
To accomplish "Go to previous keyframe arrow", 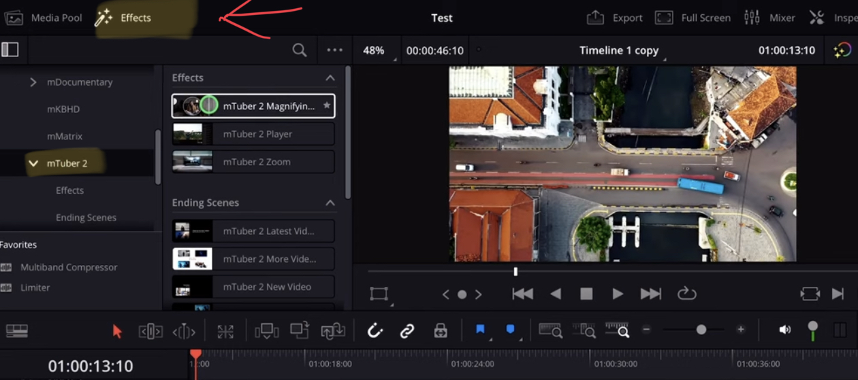I will (446, 294).
